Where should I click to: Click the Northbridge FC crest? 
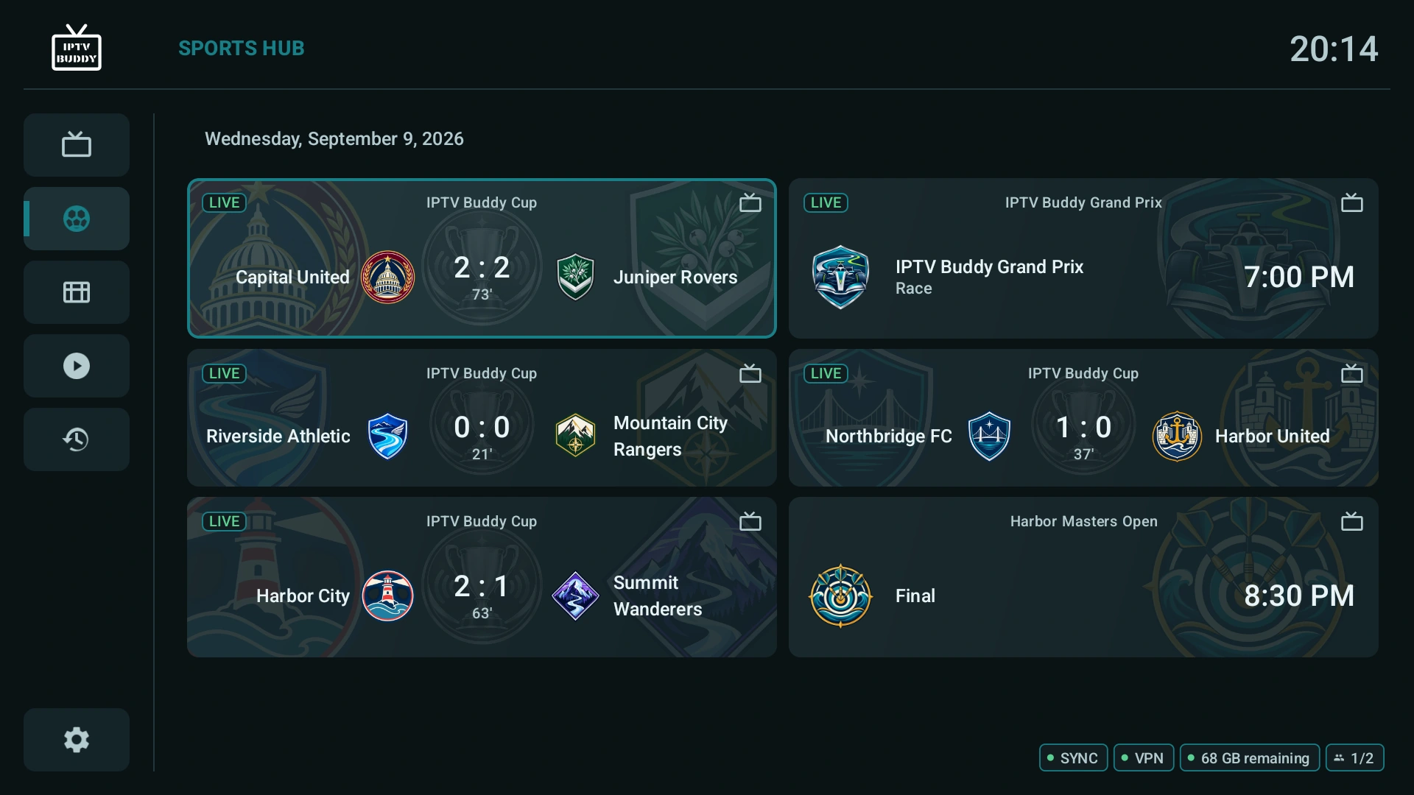(989, 437)
